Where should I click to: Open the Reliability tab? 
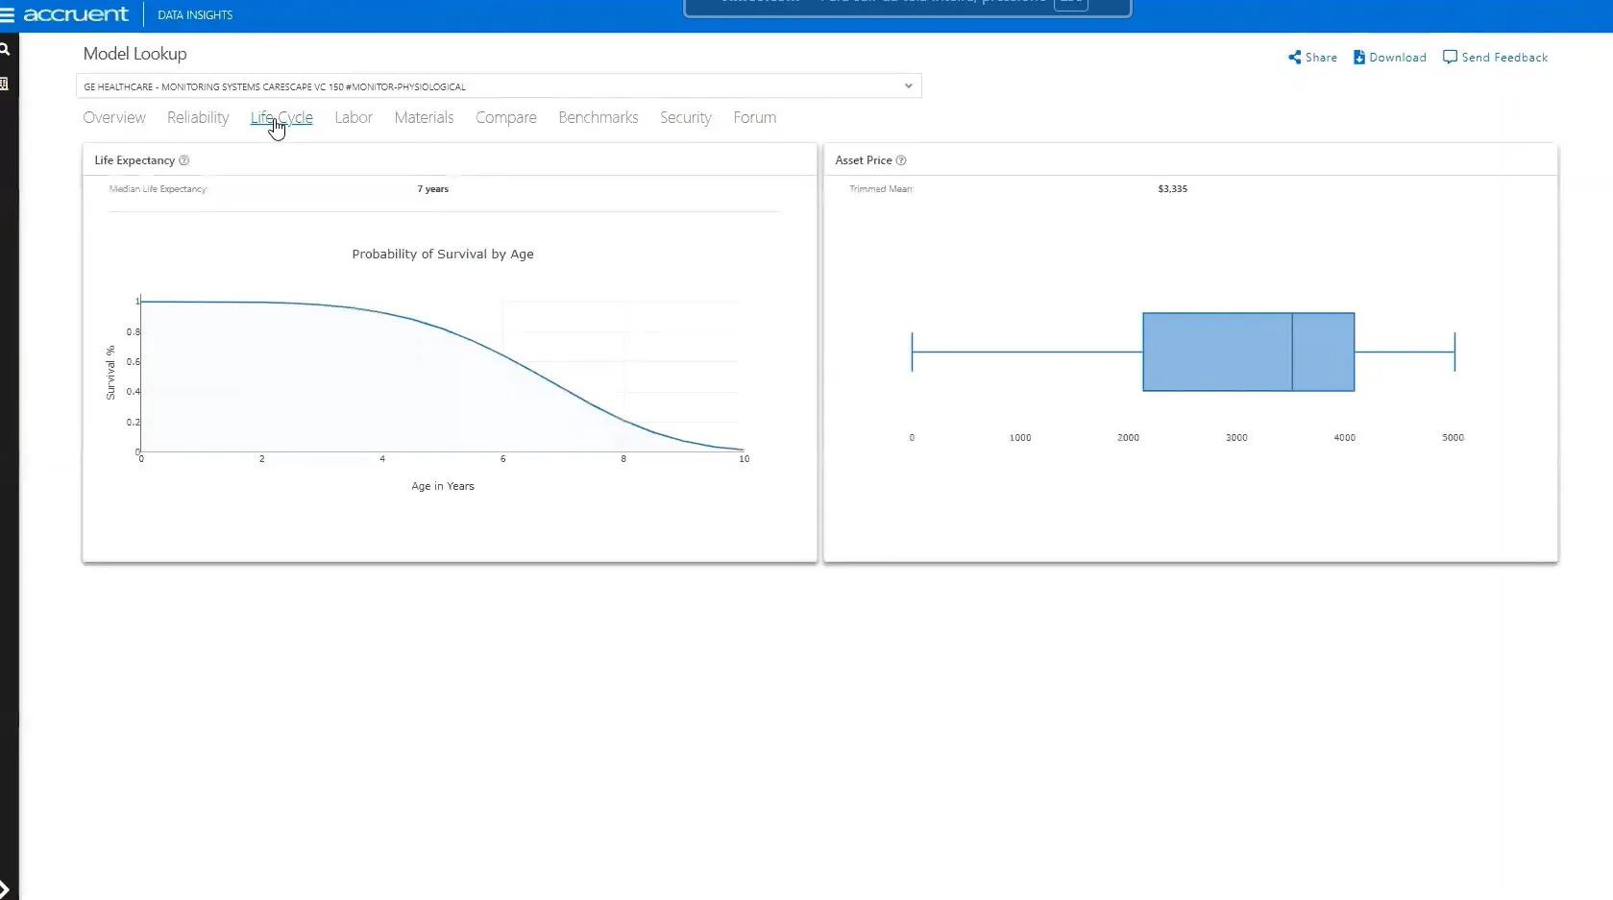[198, 117]
